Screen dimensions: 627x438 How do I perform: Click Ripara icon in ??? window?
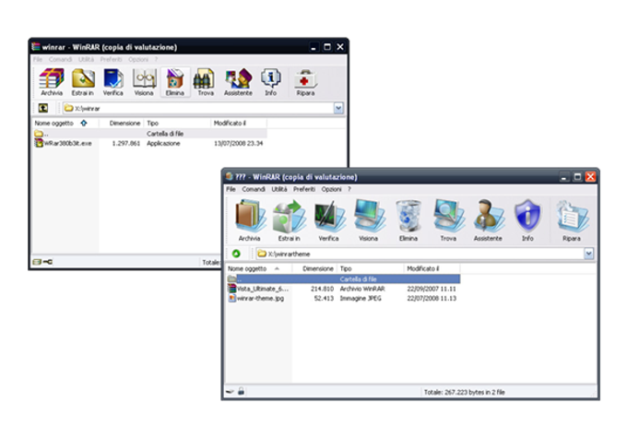pyautogui.click(x=572, y=220)
